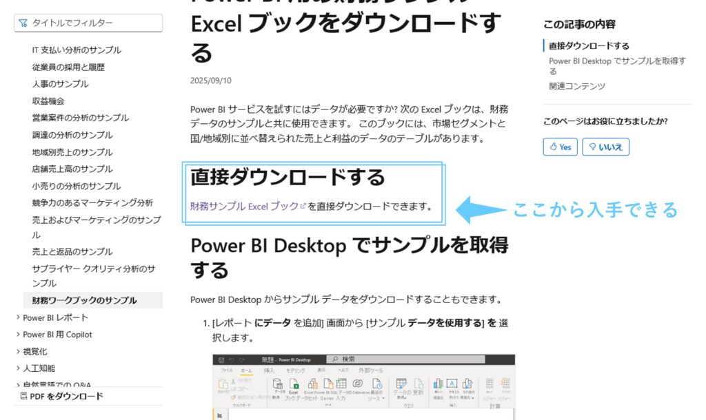Click the external link icon after 財務サンプル Excel ブック

pyautogui.click(x=303, y=206)
